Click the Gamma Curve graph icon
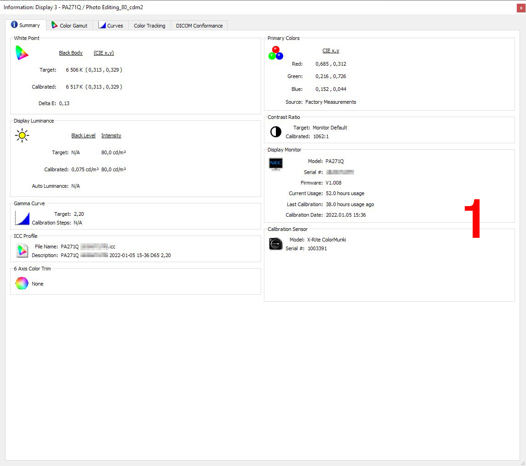Image resolution: width=526 pixels, height=466 pixels. (22, 218)
